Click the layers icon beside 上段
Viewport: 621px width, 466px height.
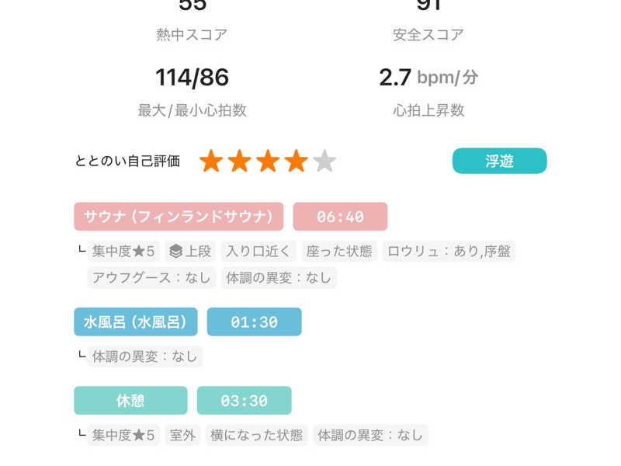pyautogui.click(x=175, y=251)
